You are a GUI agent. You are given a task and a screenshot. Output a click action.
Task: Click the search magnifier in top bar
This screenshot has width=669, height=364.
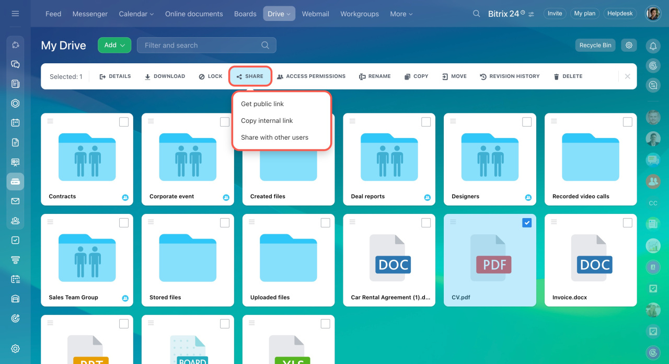point(476,14)
